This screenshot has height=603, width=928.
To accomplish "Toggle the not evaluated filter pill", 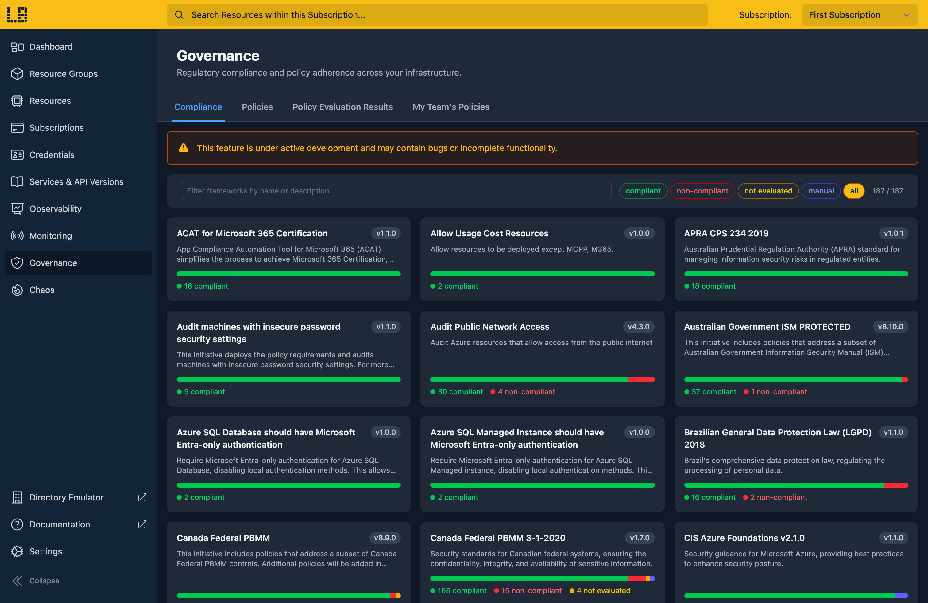I will [x=768, y=191].
